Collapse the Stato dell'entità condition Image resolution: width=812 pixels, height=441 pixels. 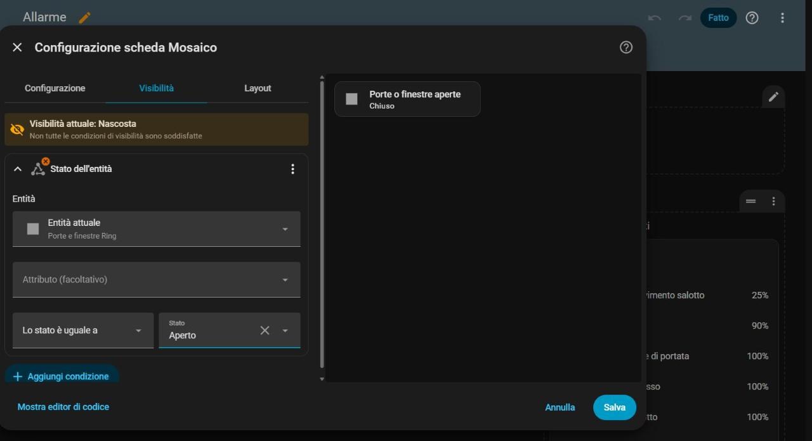(18, 169)
